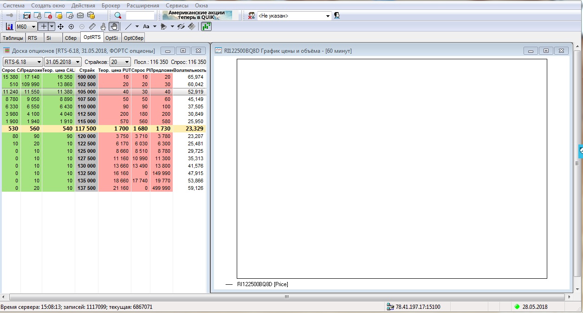Screen dimensions: 583x313
Task: Click the green candlestick chart icon
Action: (x=206, y=27)
